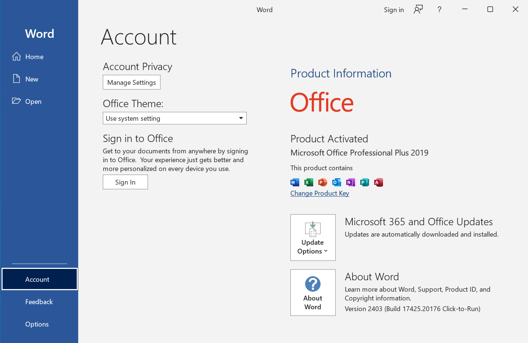Click the OneNote app icon under product contains

351,182
